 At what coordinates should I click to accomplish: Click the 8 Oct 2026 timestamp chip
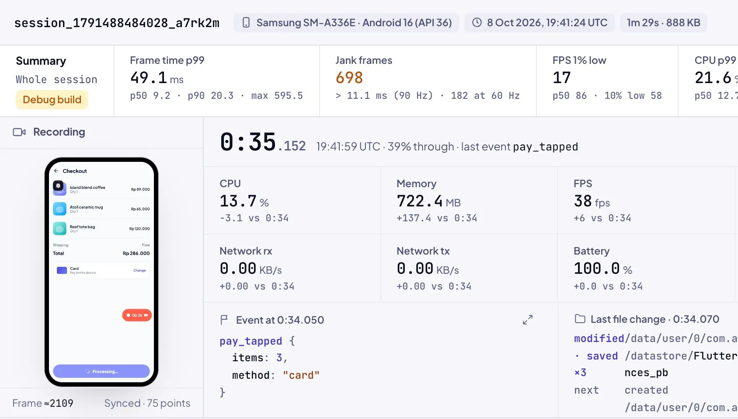pyautogui.click(x=540, y=23)
